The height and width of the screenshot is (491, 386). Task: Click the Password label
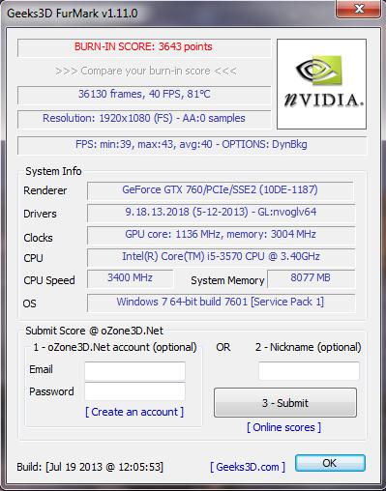click(51, 391)
